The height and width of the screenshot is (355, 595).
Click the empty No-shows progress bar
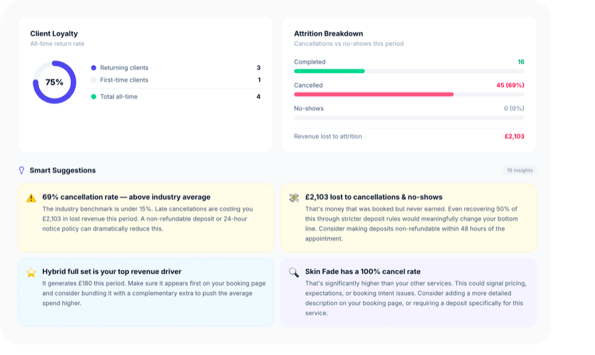[x=409, y=118]
